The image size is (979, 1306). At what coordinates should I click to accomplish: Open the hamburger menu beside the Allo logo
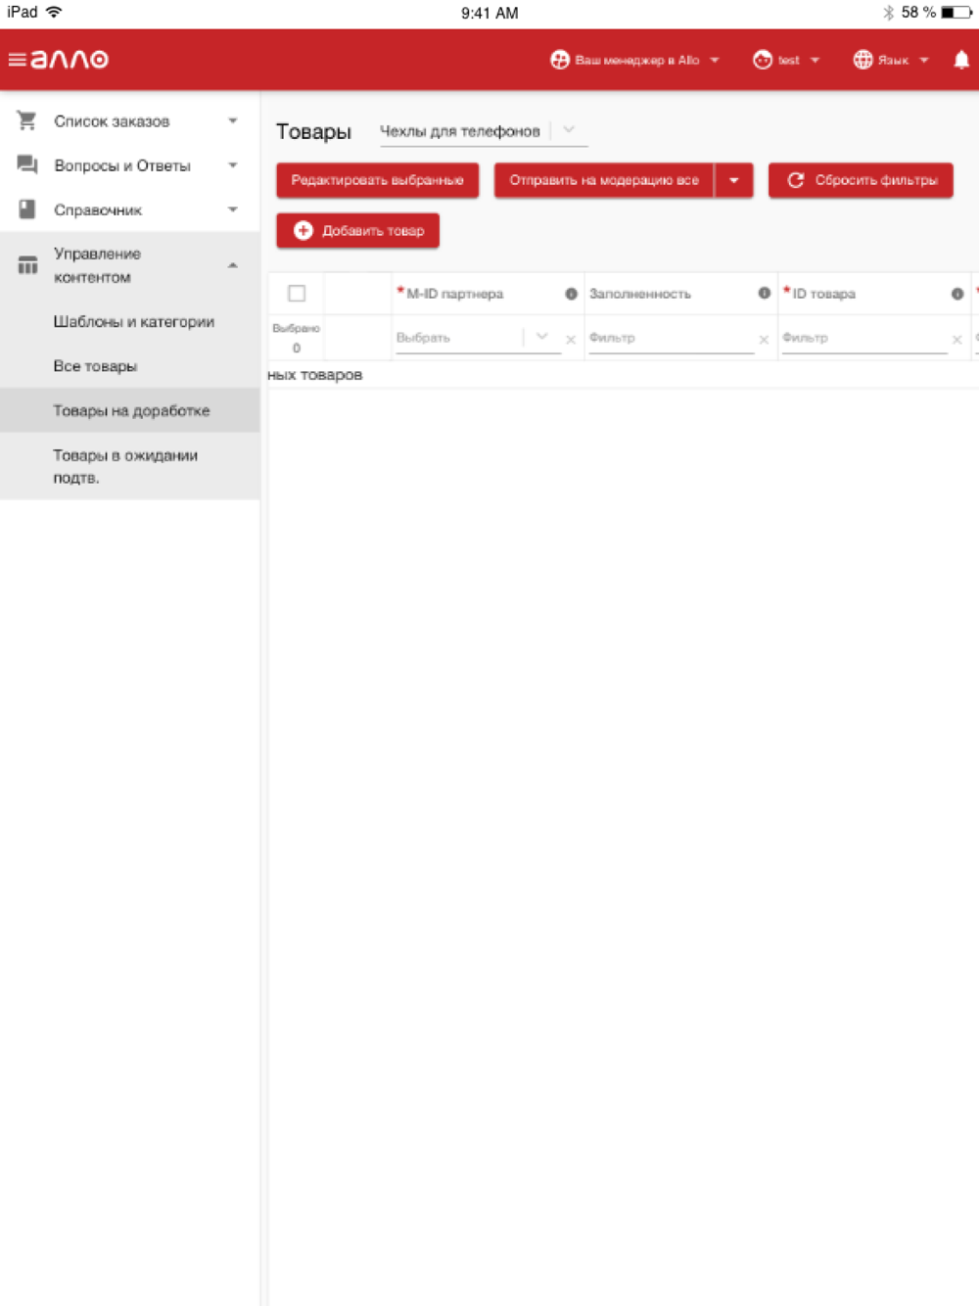[x=17, y=60]
